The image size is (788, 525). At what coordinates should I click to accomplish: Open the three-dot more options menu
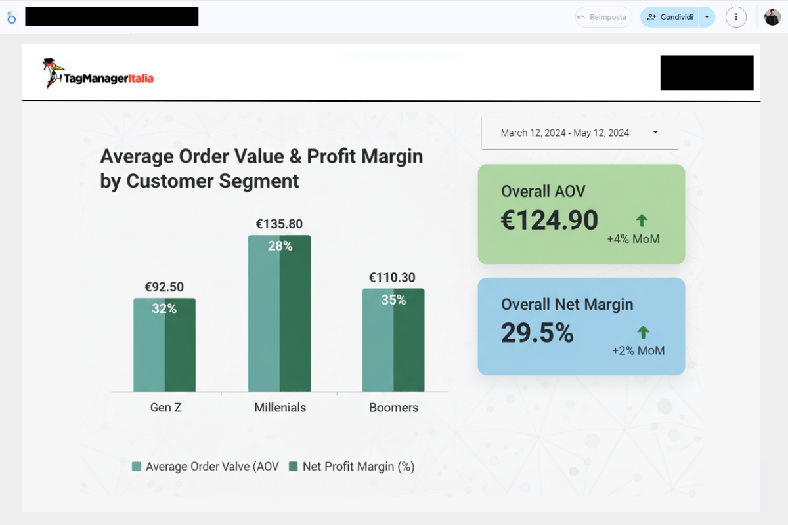click(736, 17)
